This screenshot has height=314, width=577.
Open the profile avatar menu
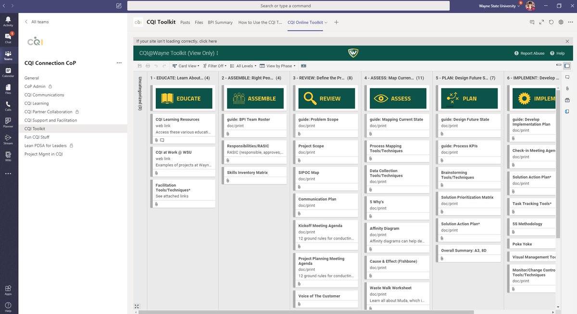pyautogui.click(x=530, y=6)
